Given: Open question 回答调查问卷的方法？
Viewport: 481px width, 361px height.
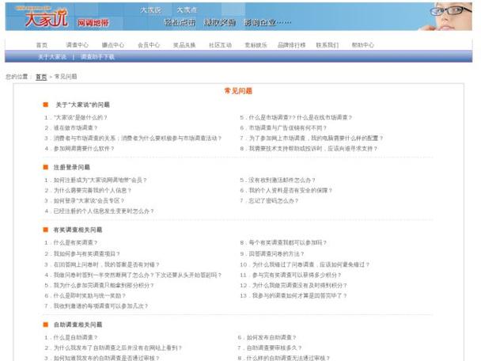Looking at the screenshot, I should [x=276, y=254].
